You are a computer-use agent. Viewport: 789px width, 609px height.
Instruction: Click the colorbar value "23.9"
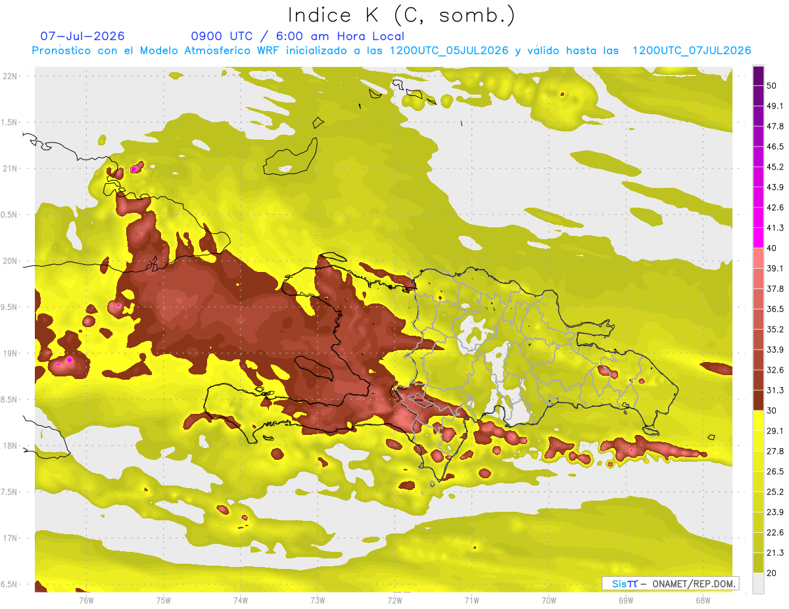click(x=775, y=512)
